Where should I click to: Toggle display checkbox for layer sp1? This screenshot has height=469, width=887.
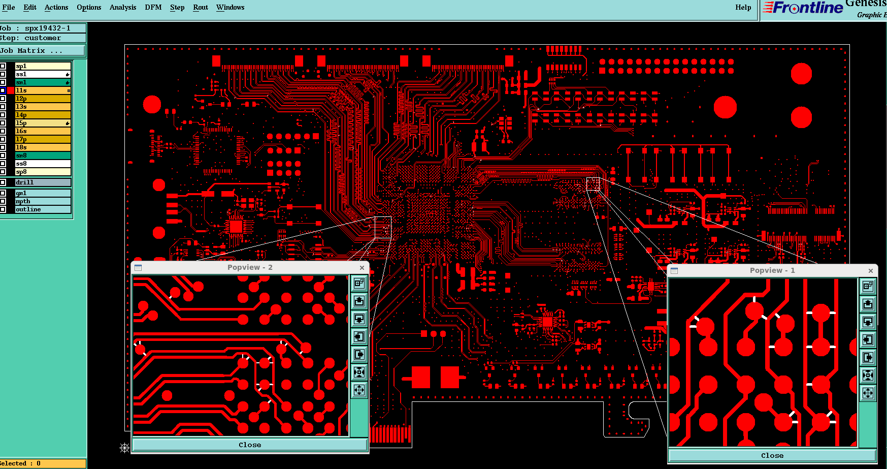tap(3, 66)
